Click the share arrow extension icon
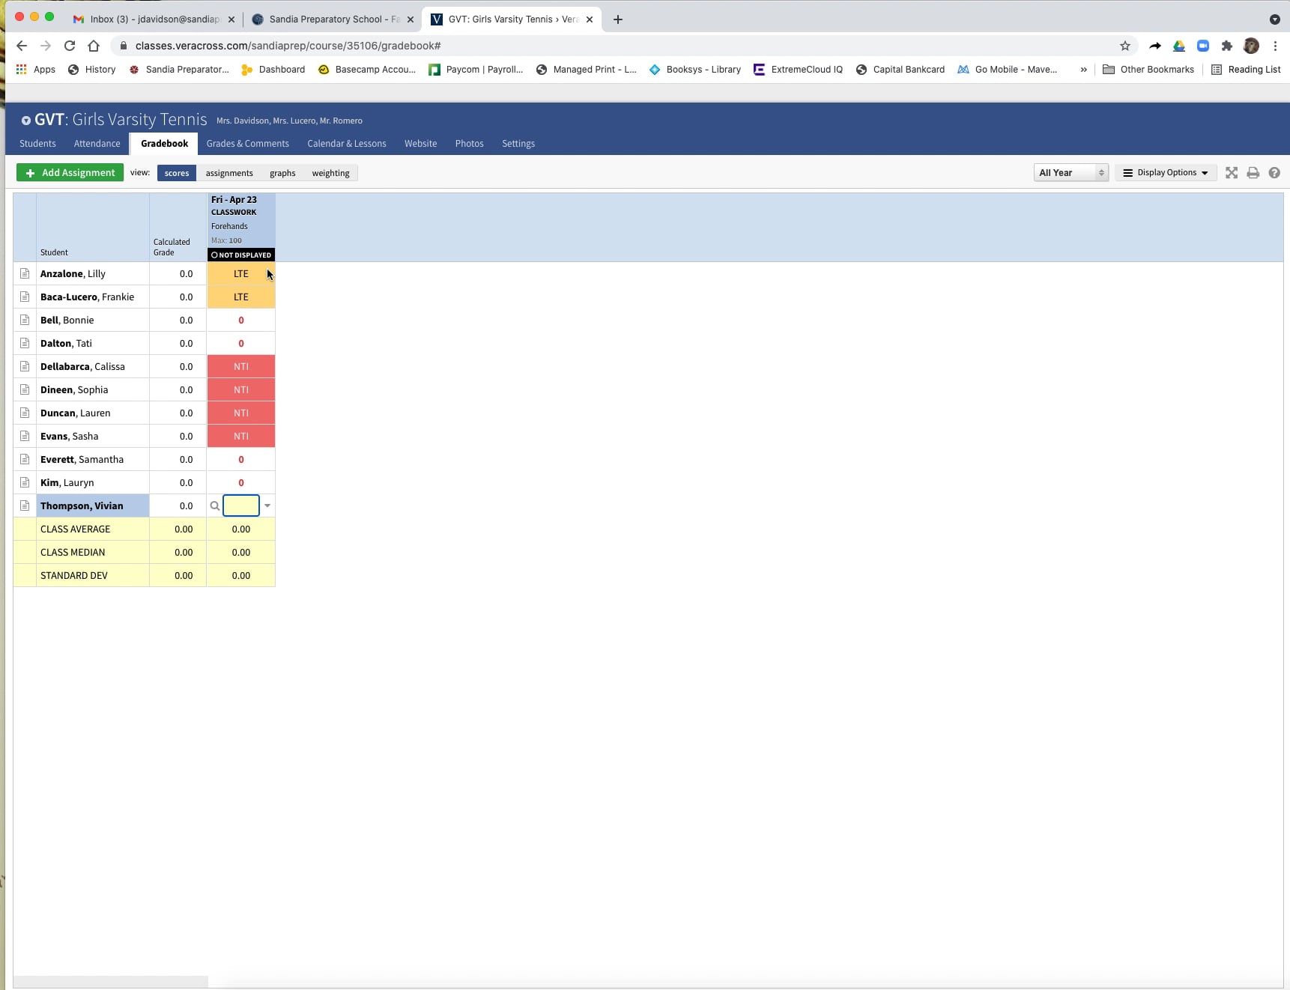This screenshot has height=990, width=1290. [1155, 46]
